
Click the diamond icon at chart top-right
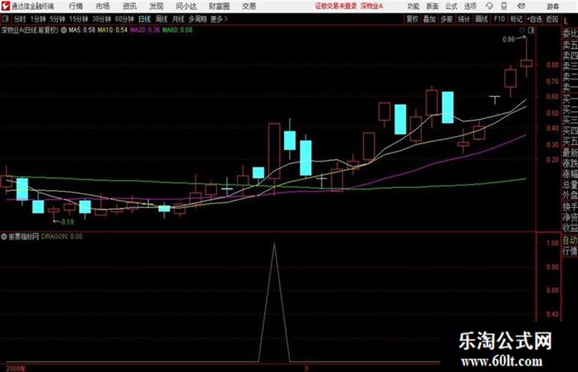pos(522,30)
